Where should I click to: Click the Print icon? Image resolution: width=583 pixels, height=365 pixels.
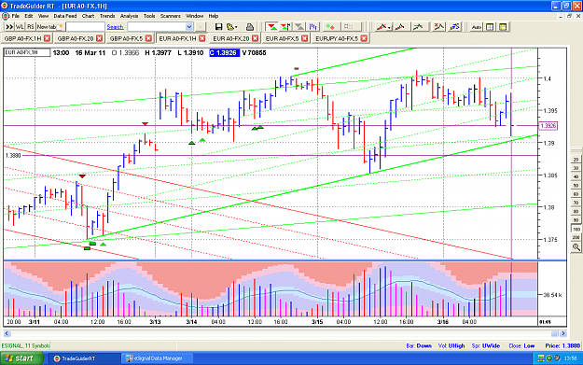point(250,27)
